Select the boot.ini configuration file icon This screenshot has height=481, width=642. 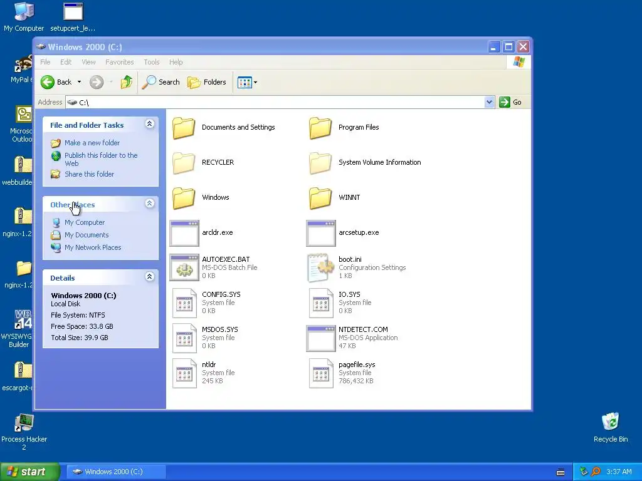pos(320,268)
